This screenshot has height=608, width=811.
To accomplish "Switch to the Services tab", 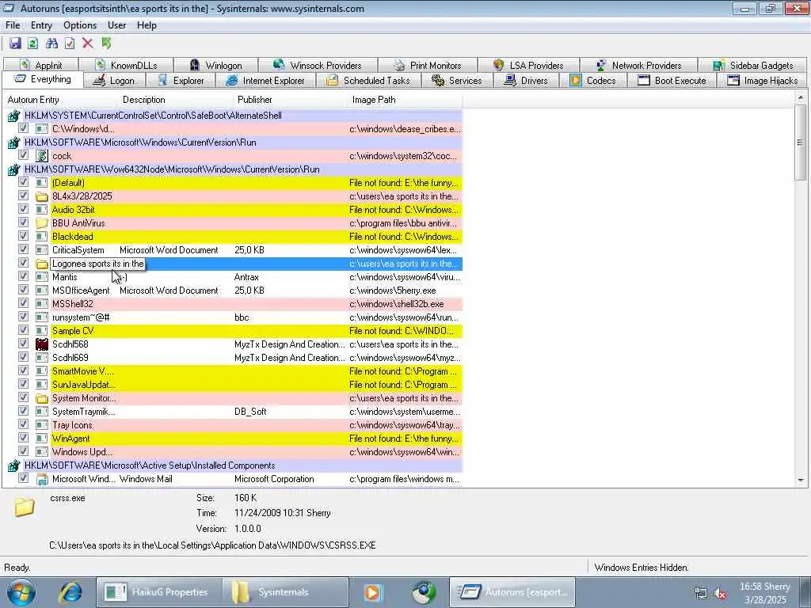I will tap(456, 81).
